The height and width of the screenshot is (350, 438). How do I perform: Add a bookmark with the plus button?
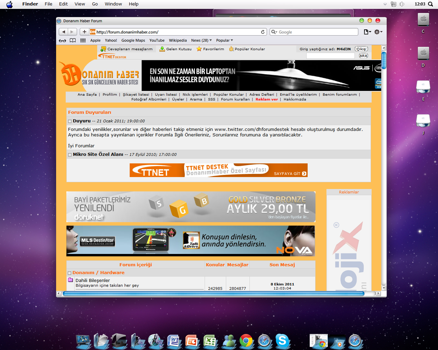[84, 32]
